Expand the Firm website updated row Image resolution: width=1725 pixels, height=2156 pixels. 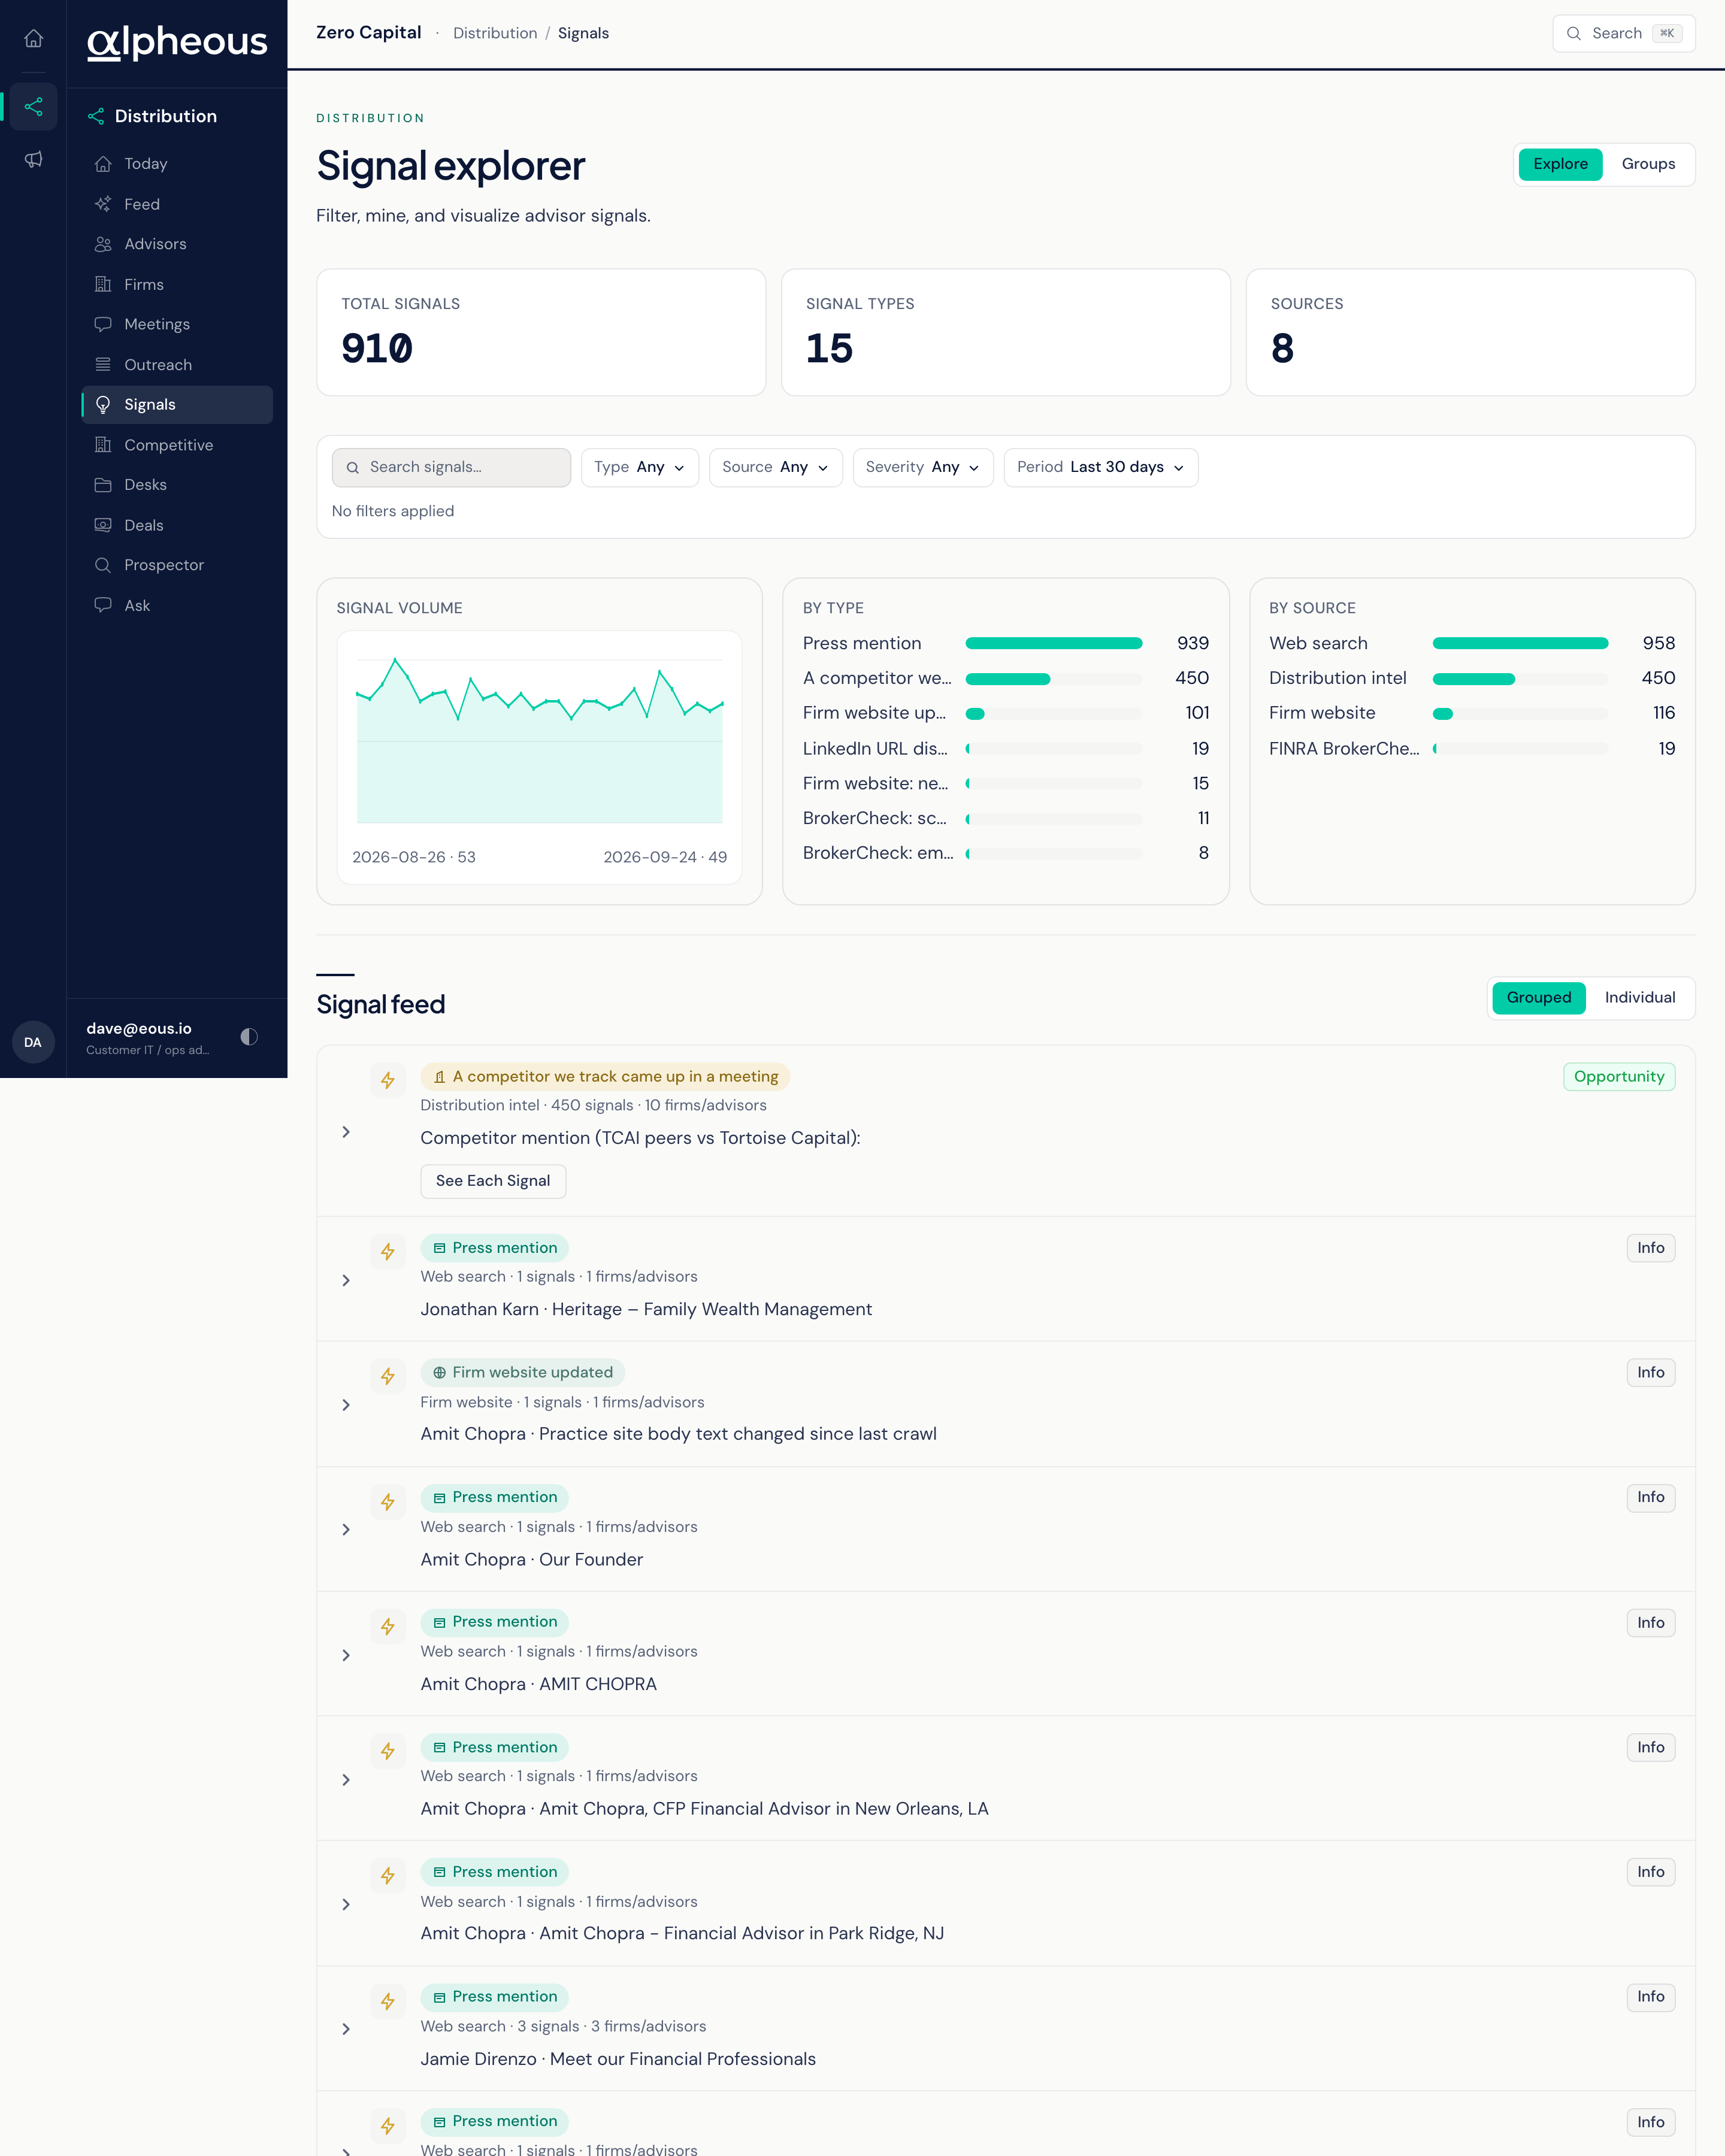[346, 1405]
